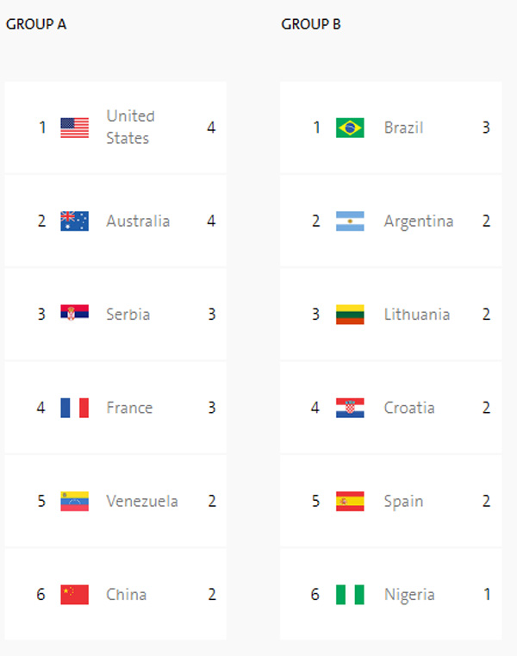Click the Lithuania flag icon
This screenshot has width=517, height=656.
(350, 314)
